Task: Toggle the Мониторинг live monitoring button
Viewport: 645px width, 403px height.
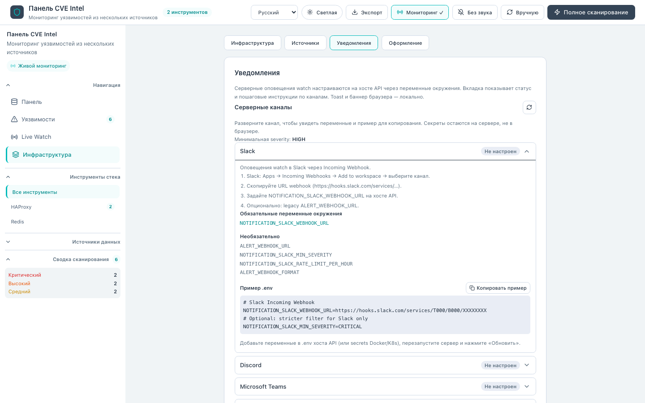Action: pyautogui.click(x=420, y=12)
